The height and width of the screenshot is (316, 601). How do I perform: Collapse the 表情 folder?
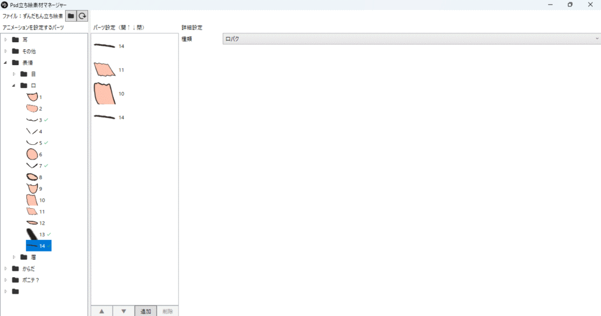click(x=6, y=62)
